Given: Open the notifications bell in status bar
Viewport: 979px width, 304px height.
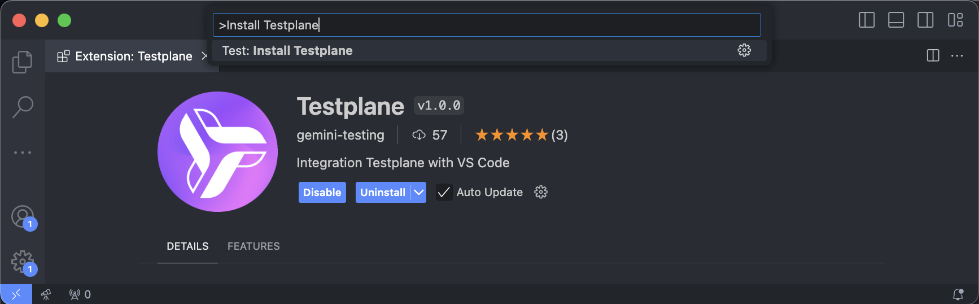Looking at the screenshot, I should point(958,294).
